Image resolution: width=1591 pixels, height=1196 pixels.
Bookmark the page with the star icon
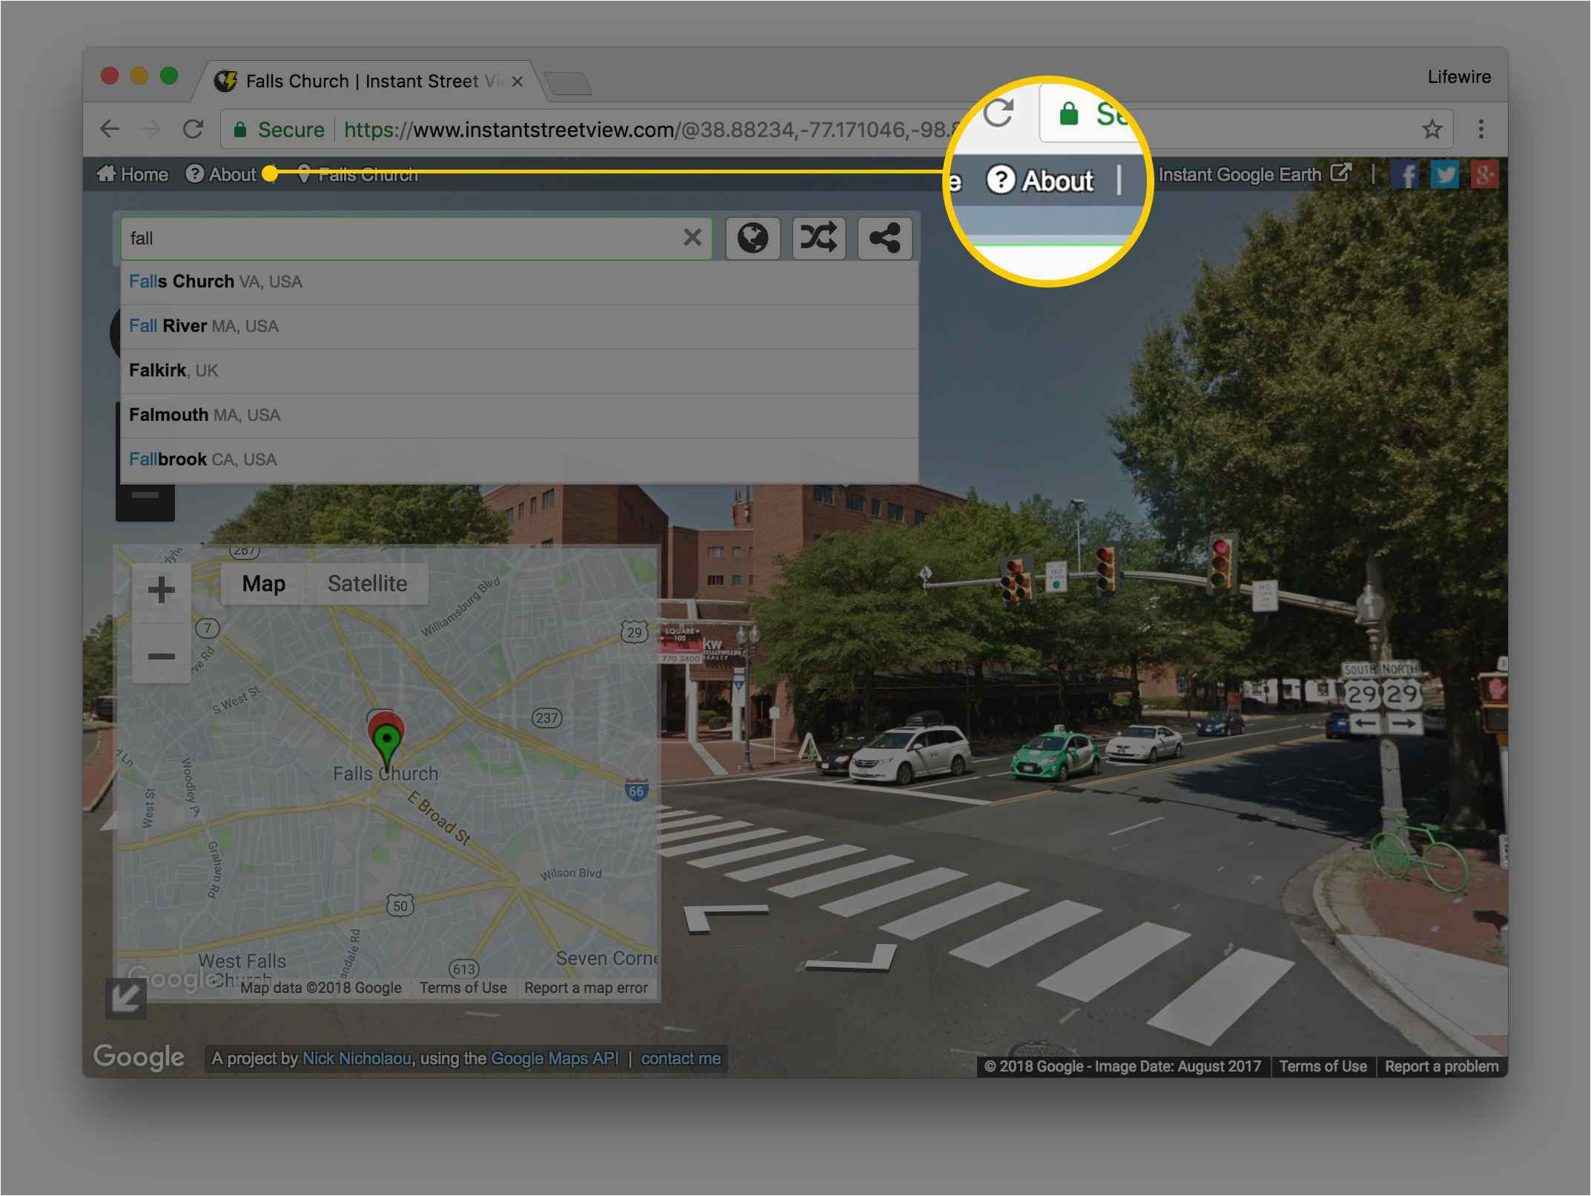(1432, 129)
